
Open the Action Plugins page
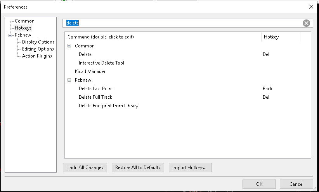(x=37, y=56)
